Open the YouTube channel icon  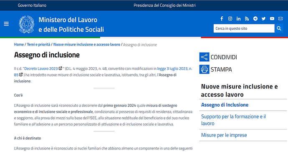272,18
